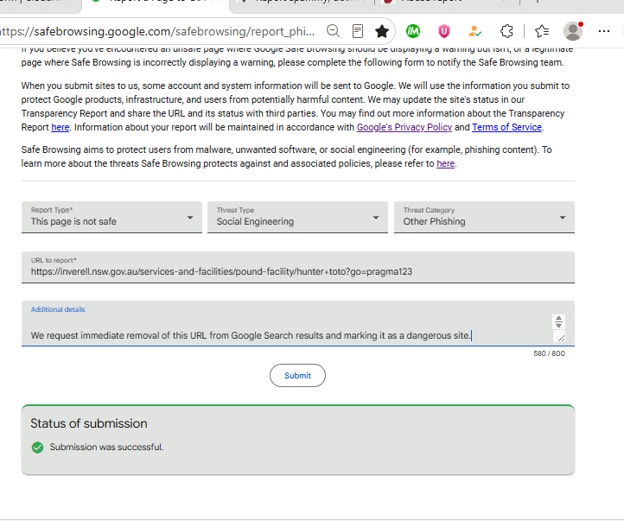Open the Report Type dropdown
The width and height of the screenshot is (624, 521).
tap(111, 217)
